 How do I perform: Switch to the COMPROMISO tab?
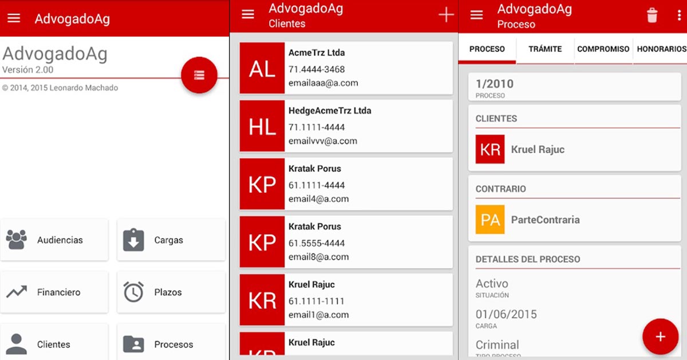tap(603, 49)
